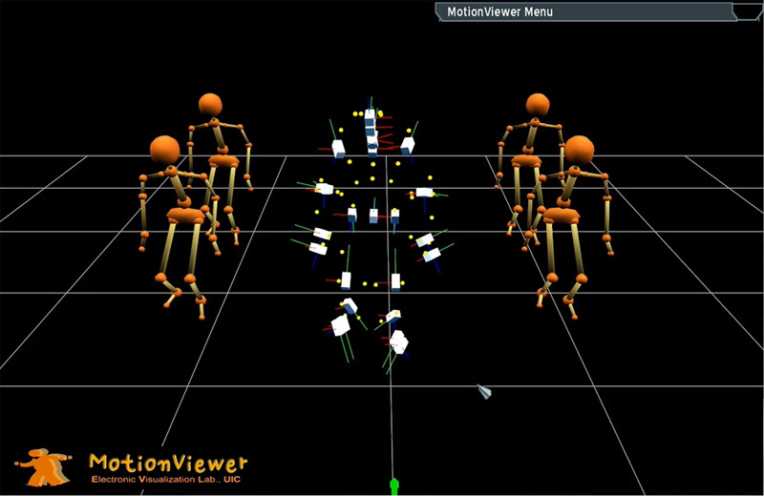
Task: Select the front-left orange skeleton figure
Action: tap(180, 226)
